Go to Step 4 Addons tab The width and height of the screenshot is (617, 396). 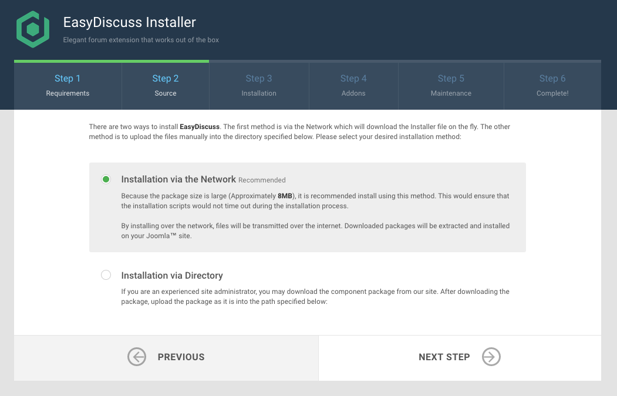click(353, 86)
